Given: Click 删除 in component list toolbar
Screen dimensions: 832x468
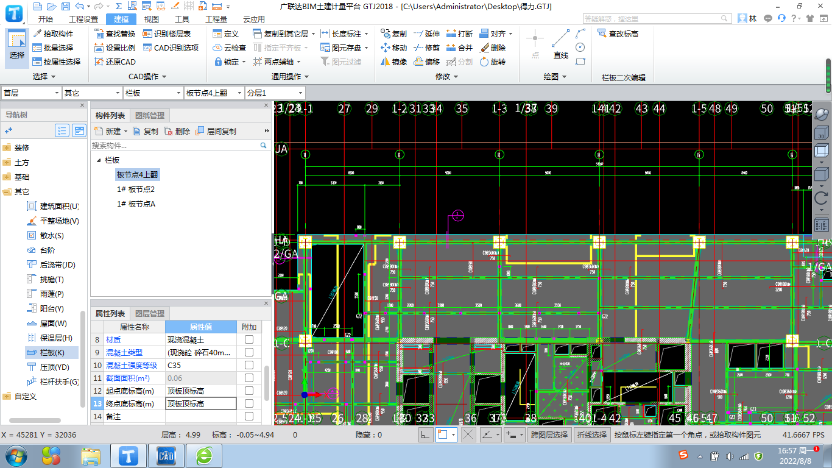Looking at the screenshot, I should tap(177, 131).
